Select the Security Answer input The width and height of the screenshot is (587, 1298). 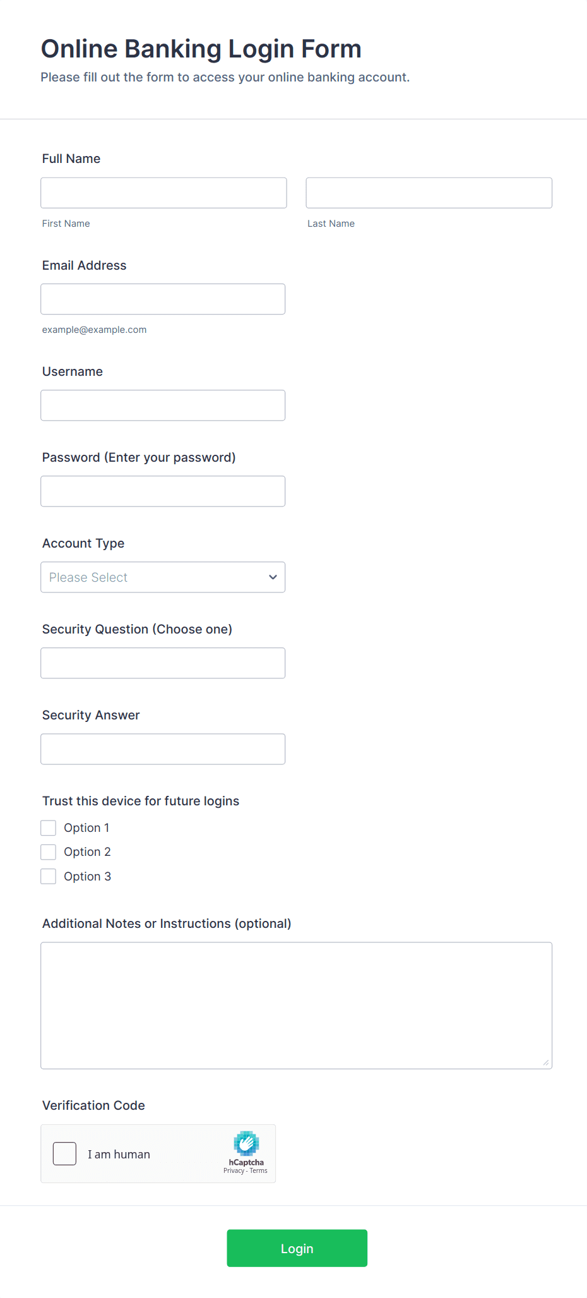click(163, 749)
